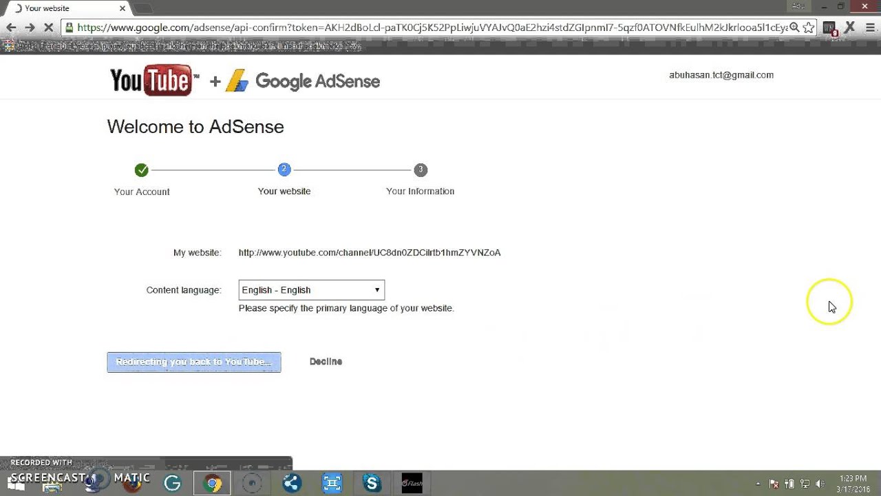Open the Google G app in taskbar
The width and height of the screenshot is (881, 496).
pyautogui.click(x=172, y=483)
